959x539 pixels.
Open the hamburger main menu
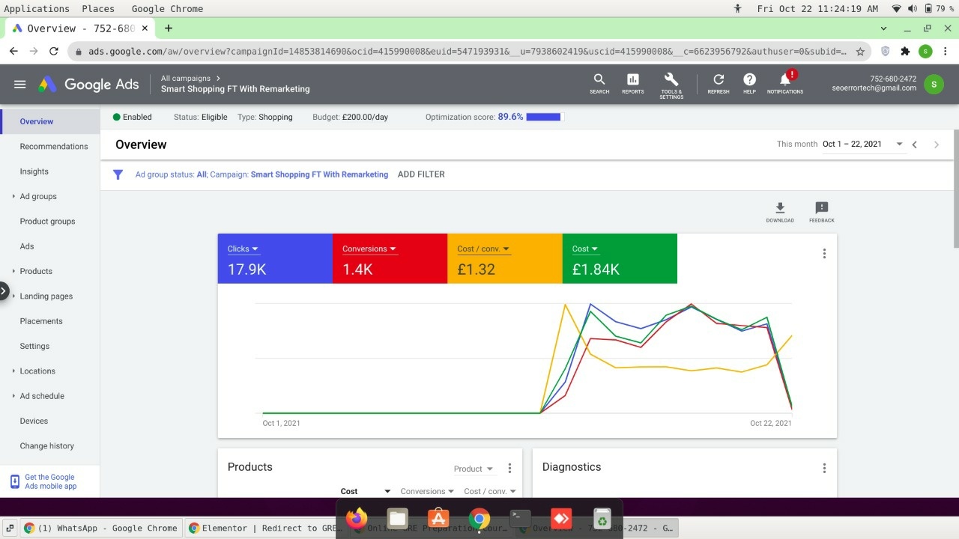pos(20,85)
